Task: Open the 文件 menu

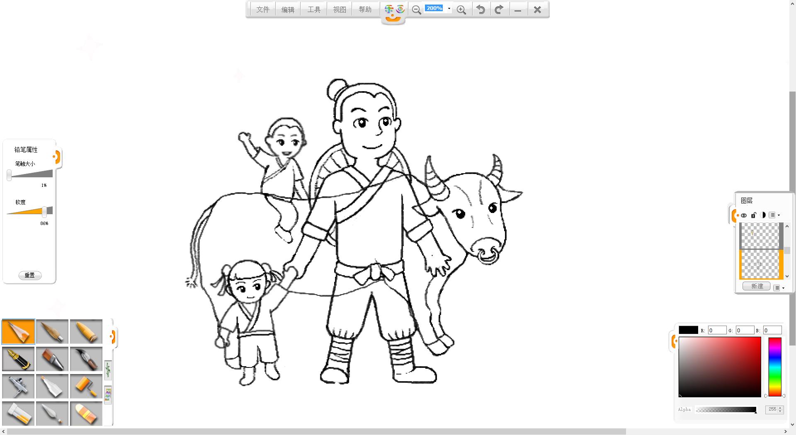Action: click(x=262, y=10)
